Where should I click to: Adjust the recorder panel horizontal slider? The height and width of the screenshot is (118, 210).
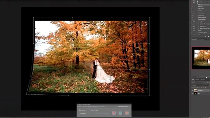(x=101, y=113)
